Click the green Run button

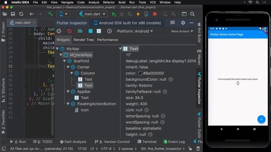[x=114, y=14]
